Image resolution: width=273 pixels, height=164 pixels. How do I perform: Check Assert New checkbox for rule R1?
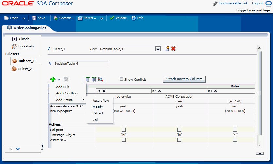[124, 140]
